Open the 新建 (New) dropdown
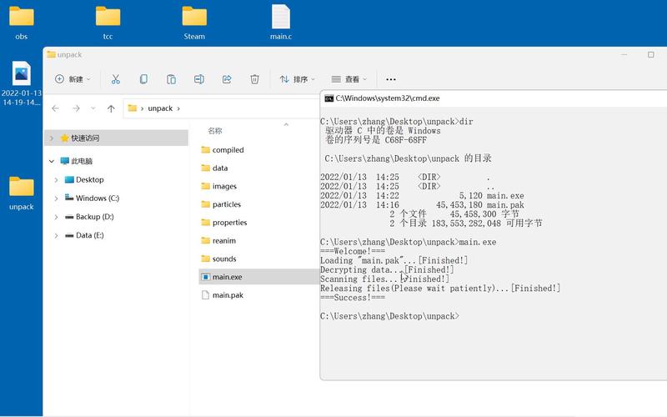Screen dimensions: 667x417 73,79
